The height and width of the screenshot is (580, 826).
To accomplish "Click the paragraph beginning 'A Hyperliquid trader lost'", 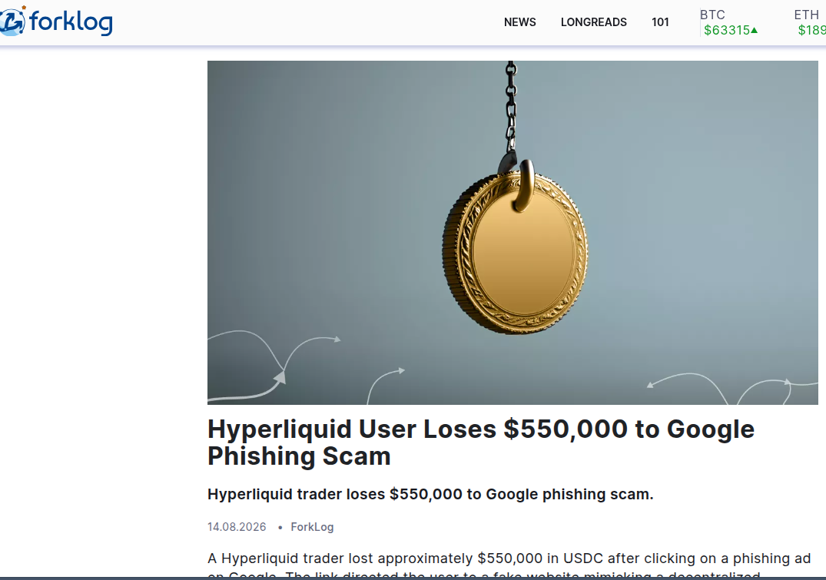I will click(509, 565).
